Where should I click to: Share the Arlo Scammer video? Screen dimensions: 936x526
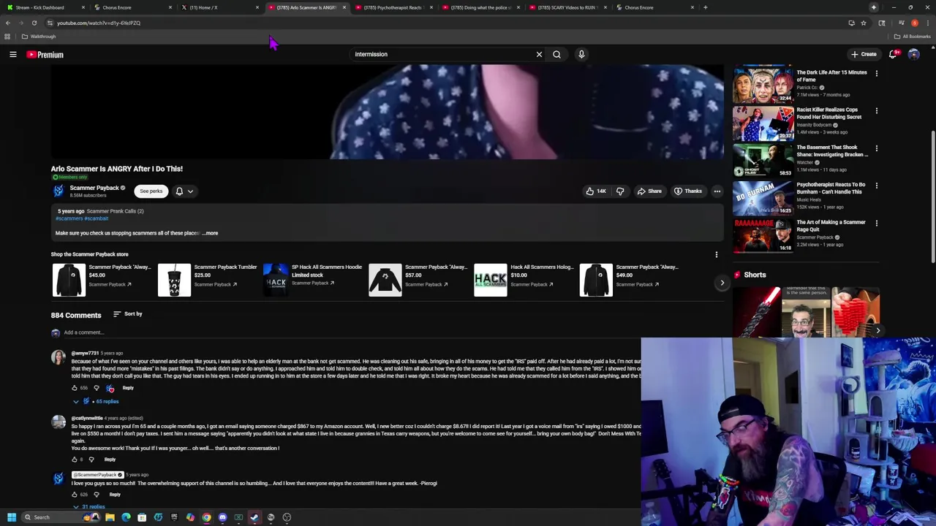point(649,191)
